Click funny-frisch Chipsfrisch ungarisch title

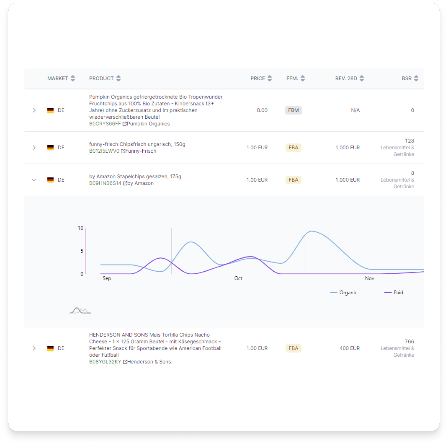(137, 144)
